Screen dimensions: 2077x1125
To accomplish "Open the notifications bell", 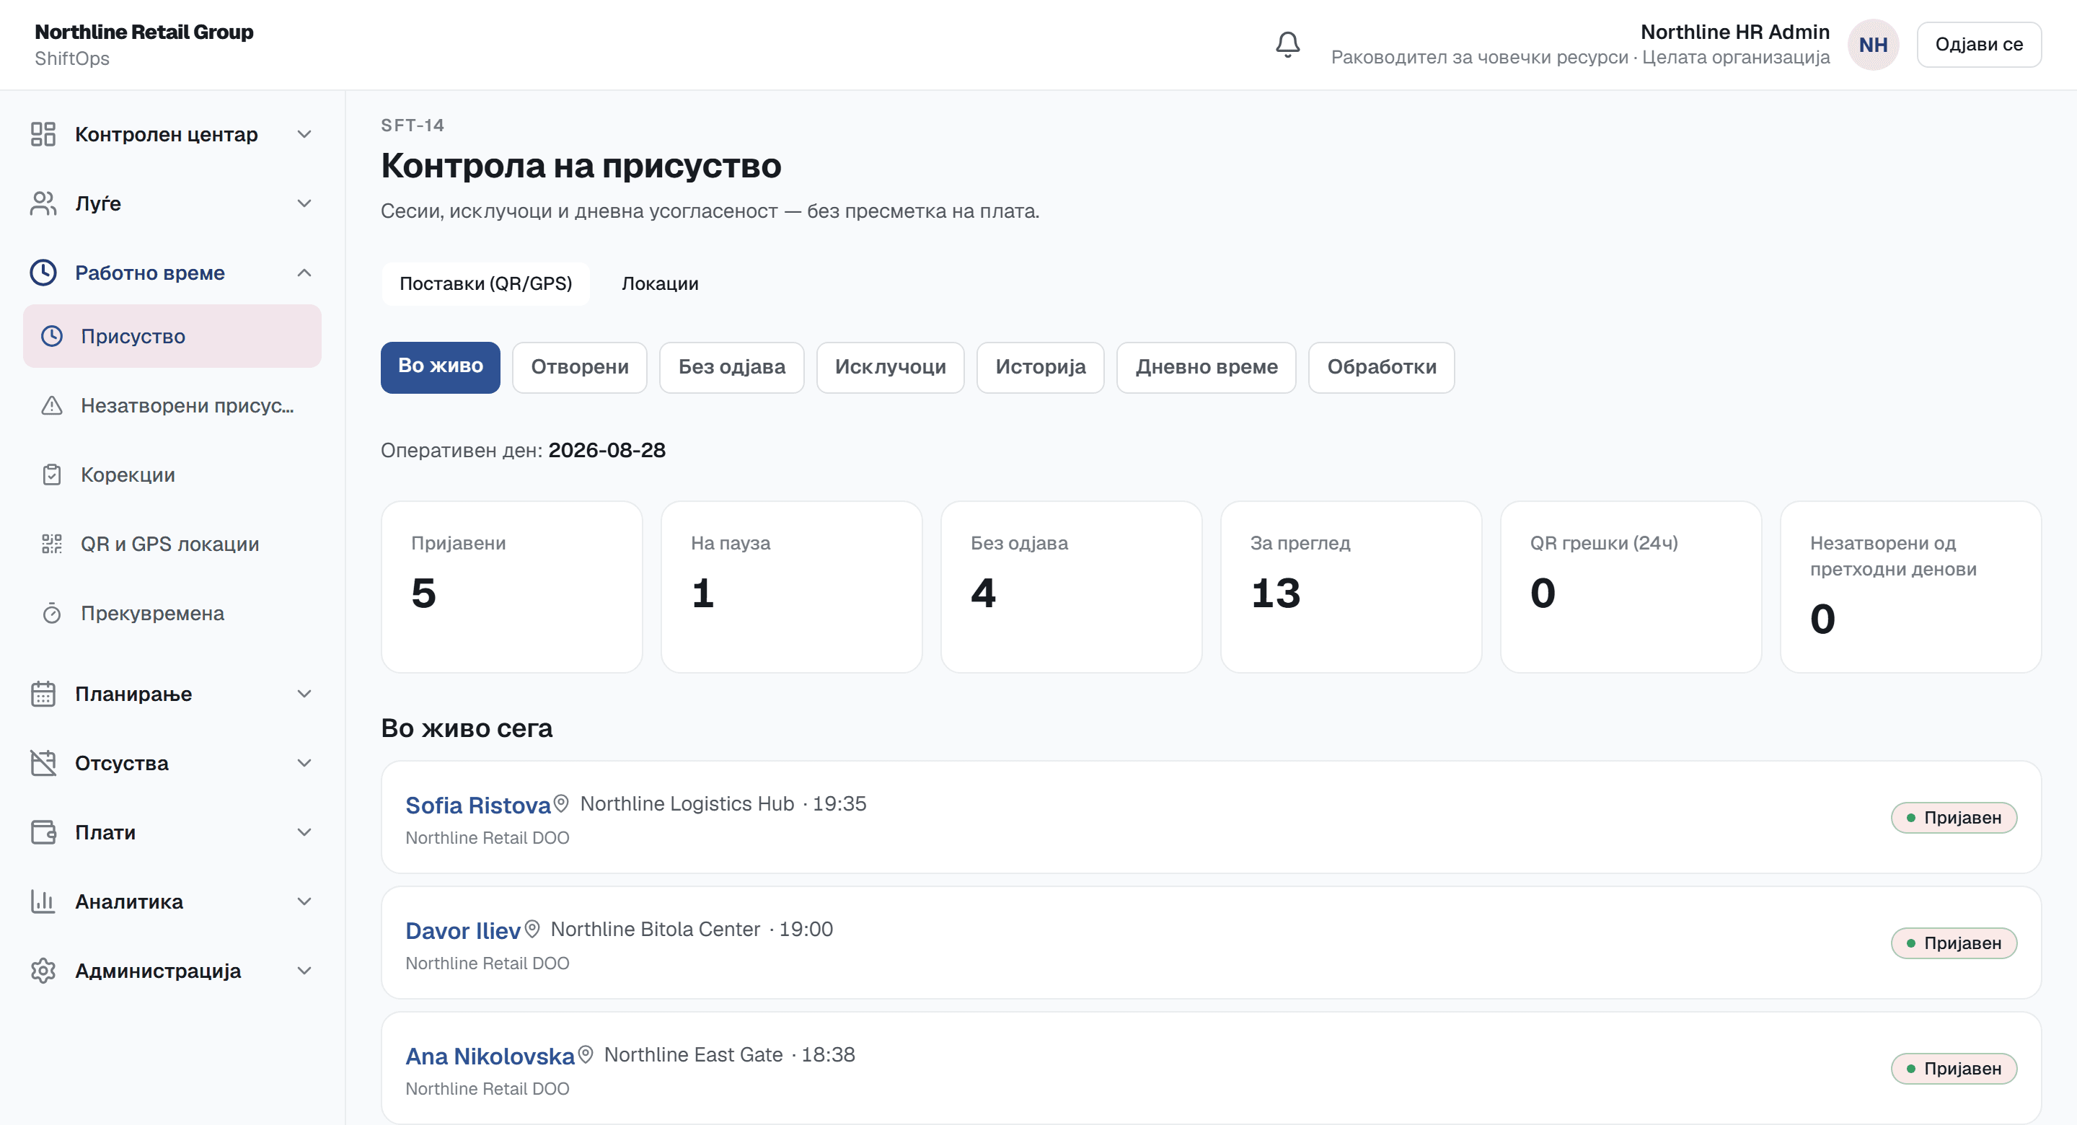I will click(x=1287, y=45).
